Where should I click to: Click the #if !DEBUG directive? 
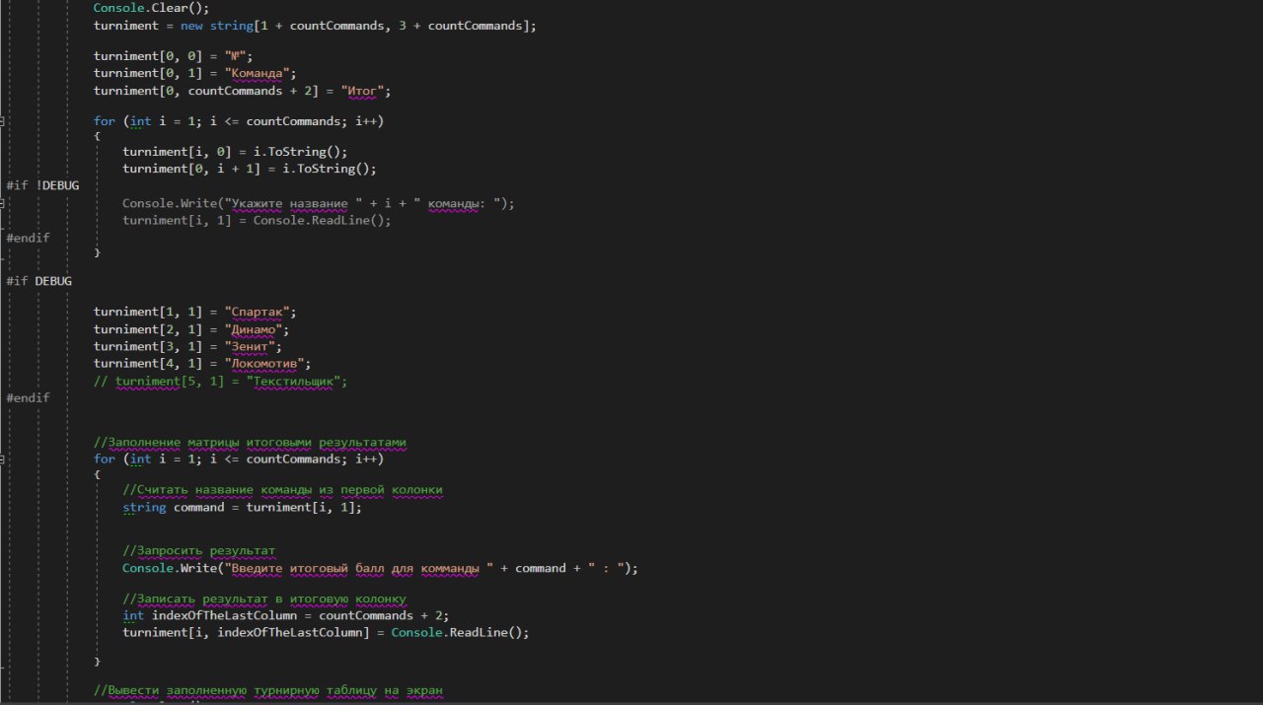pyautogui.click(x=42, y=185)
